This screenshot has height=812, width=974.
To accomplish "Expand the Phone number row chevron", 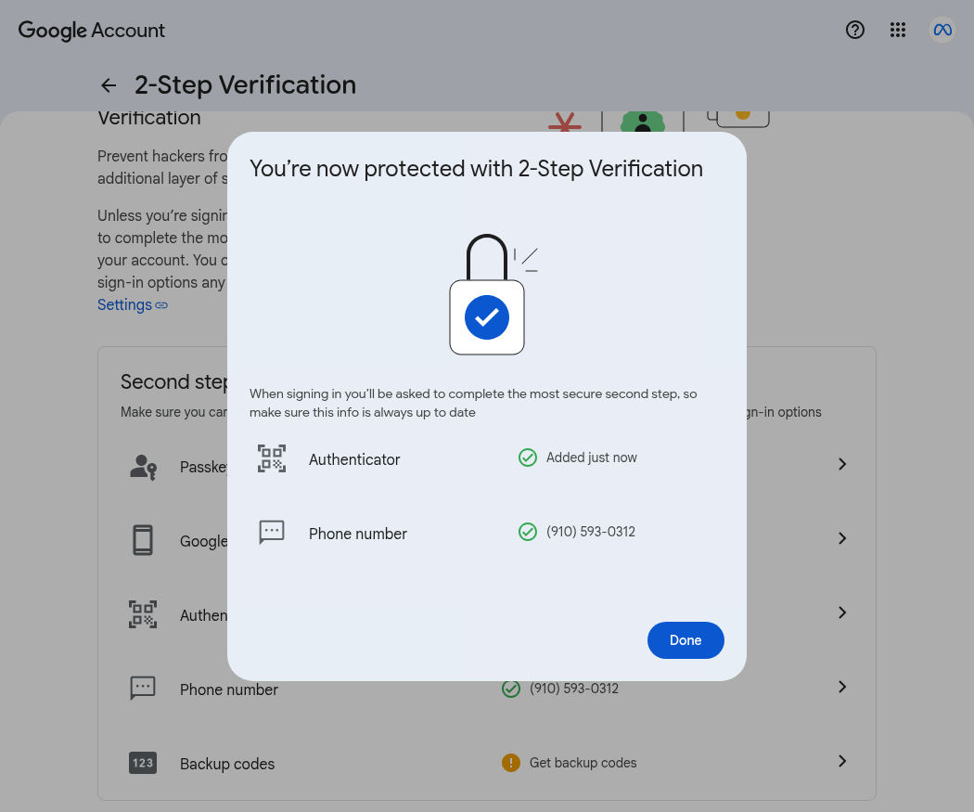I will [x=842, y=687].
